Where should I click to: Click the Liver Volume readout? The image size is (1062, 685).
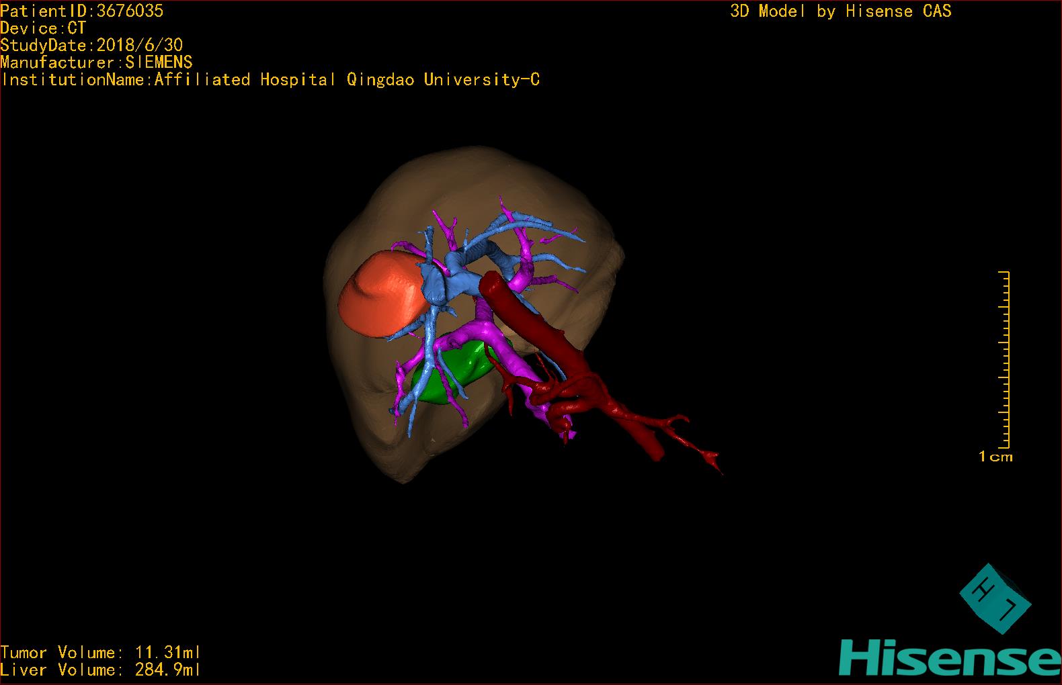click(x=100, y=670)
